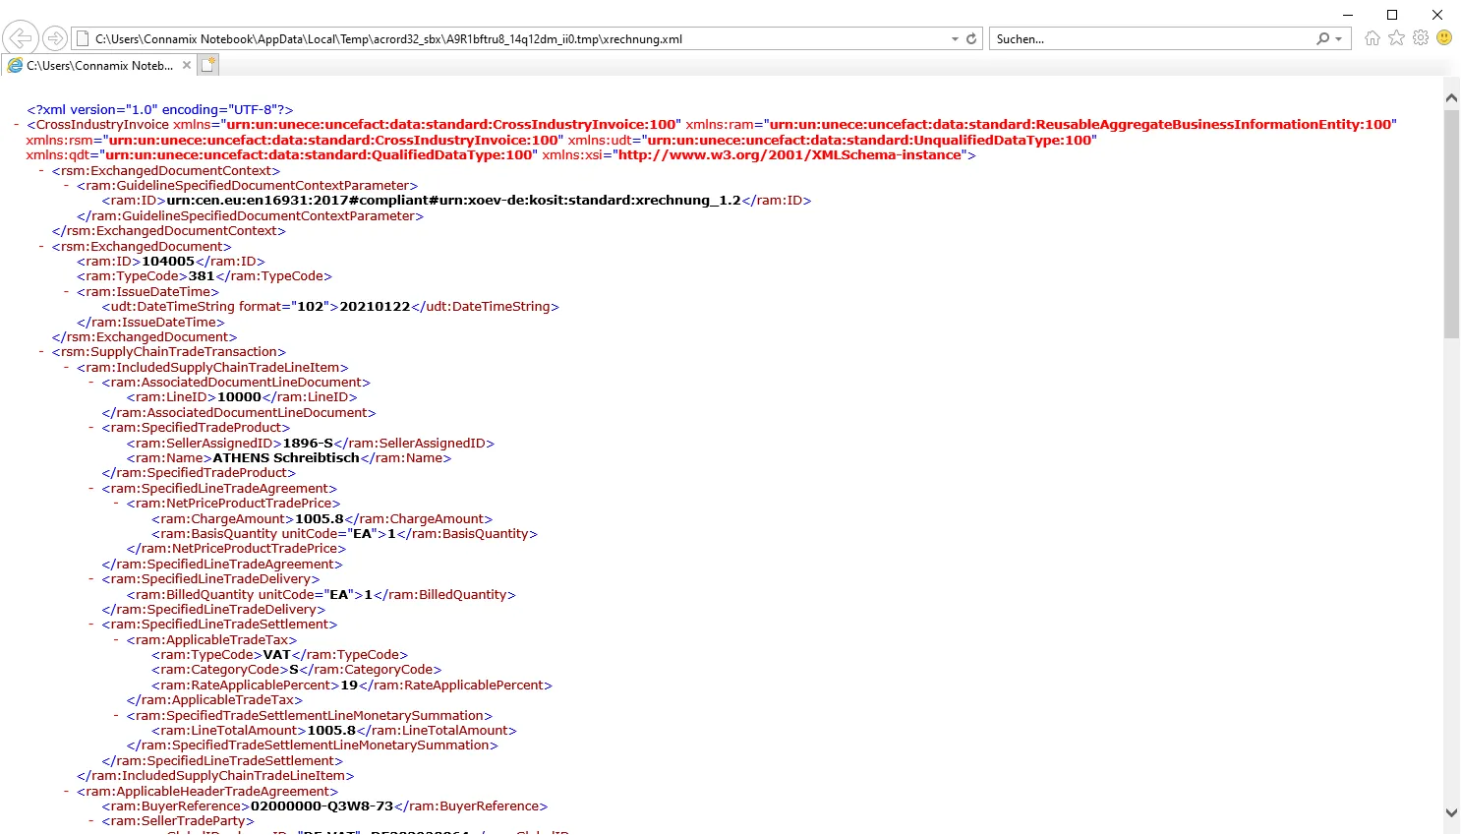Open the Home page icon
Image resolution: width=1461 pixels, height=835 pixels.
[x=1373, y=38]
